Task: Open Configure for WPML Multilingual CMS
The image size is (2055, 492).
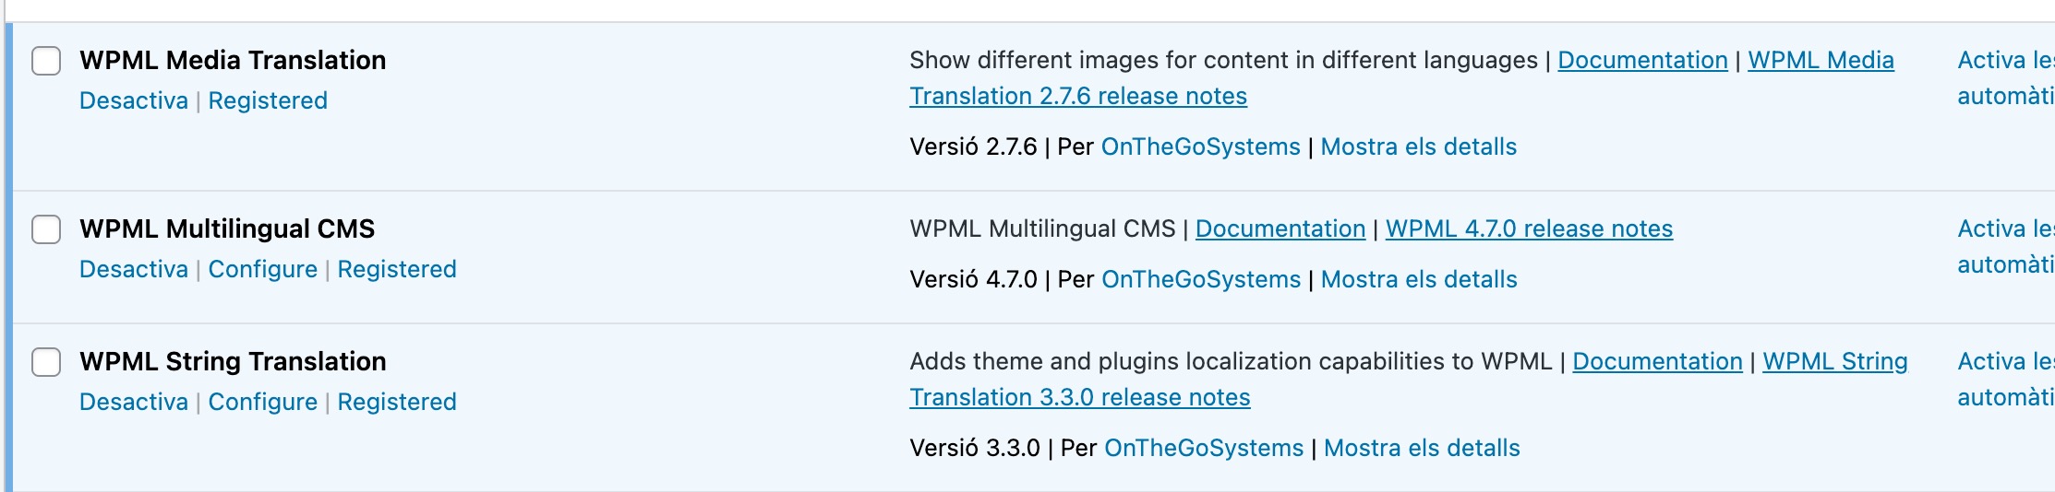Action: [x=263, y=269]
